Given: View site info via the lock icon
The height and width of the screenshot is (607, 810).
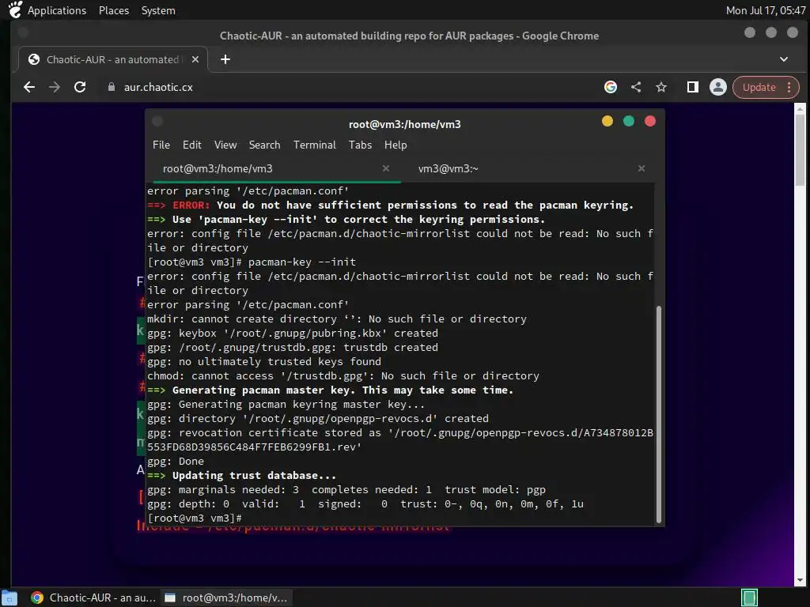Looking at the screenshot, I should (x=111, y=87).
